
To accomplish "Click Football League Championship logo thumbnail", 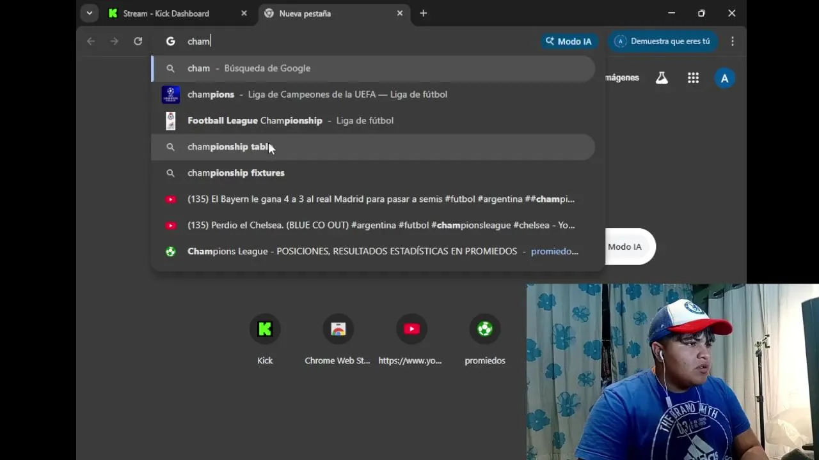I will pos(170,121).
